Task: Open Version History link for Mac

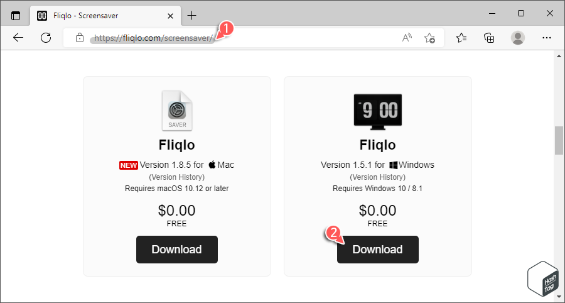Action: click(176, 177)
